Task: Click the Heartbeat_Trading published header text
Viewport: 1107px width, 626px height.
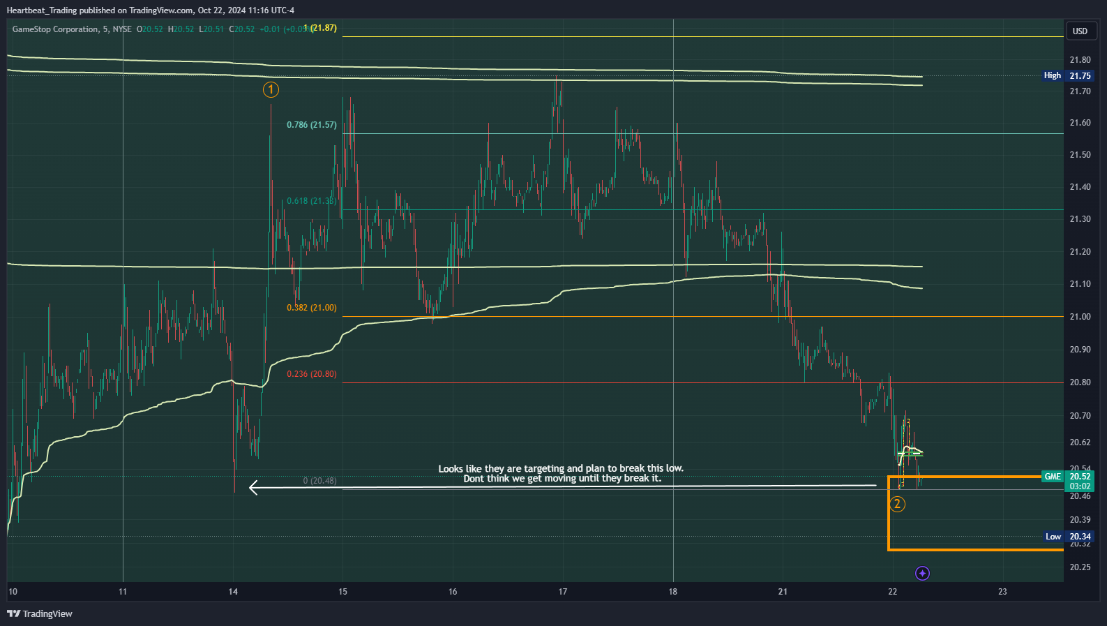Action: (150, 10)
